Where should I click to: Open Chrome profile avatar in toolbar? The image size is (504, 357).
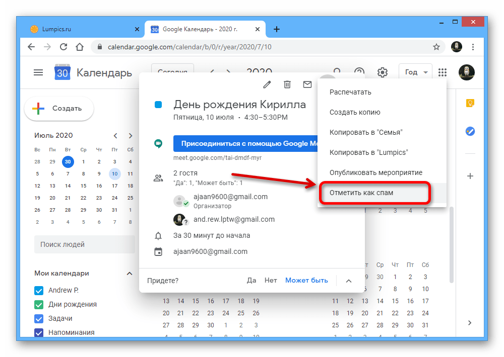(457, 47)
